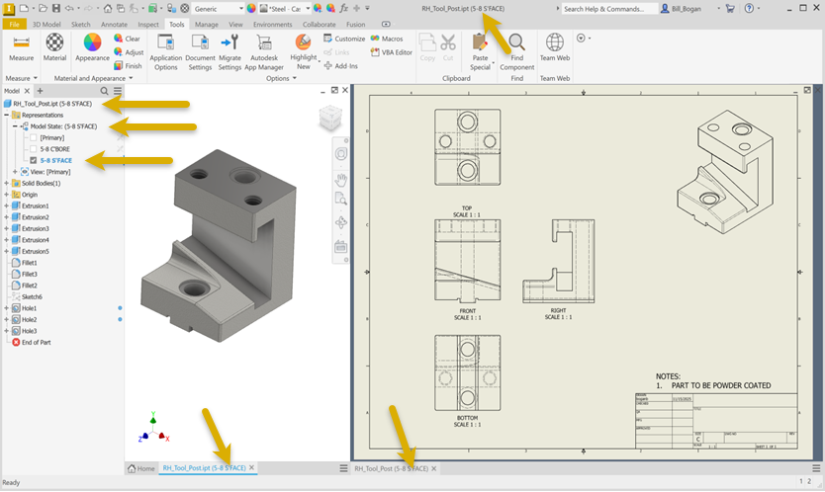Expand Solid Bodies(1) node
The height and width of the screenshot is (492, 825).
(6, 184)
